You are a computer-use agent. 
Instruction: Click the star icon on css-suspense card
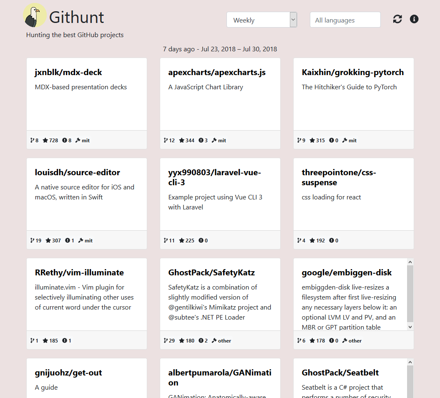[x=312, y=241]
